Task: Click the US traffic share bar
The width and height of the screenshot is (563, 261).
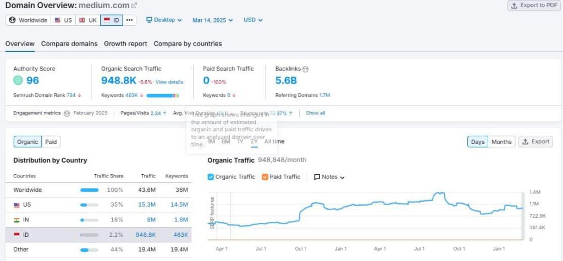Action: [90, 205]
